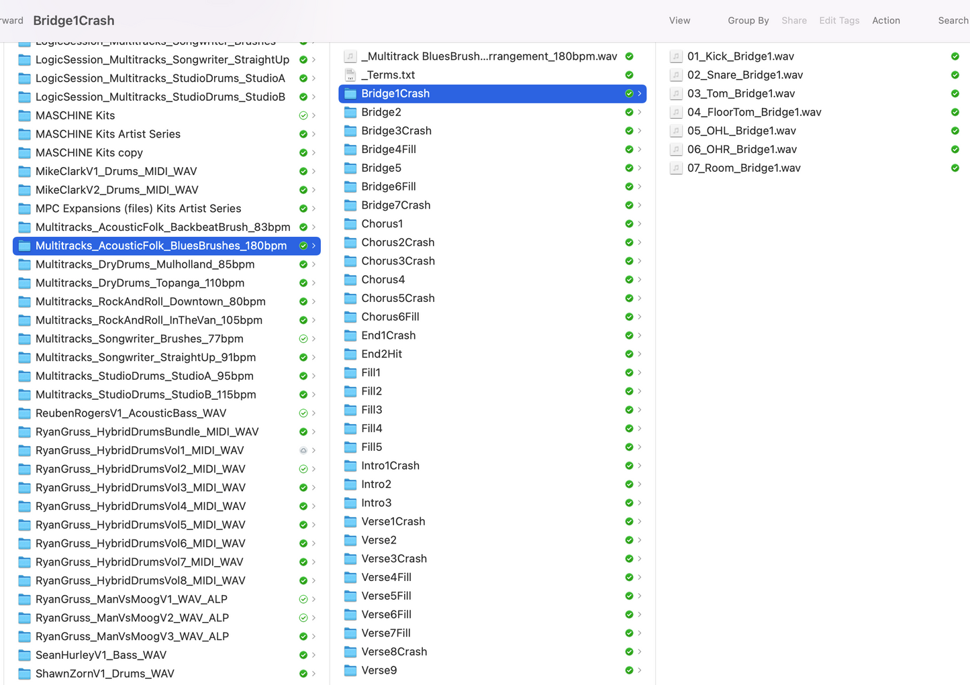Image resolution: width=970 pixels, height=685 pixels.
Task: Click the chevron beside SeanHurleyV1_Bass_WAV
Action: (x=313, y=655)
